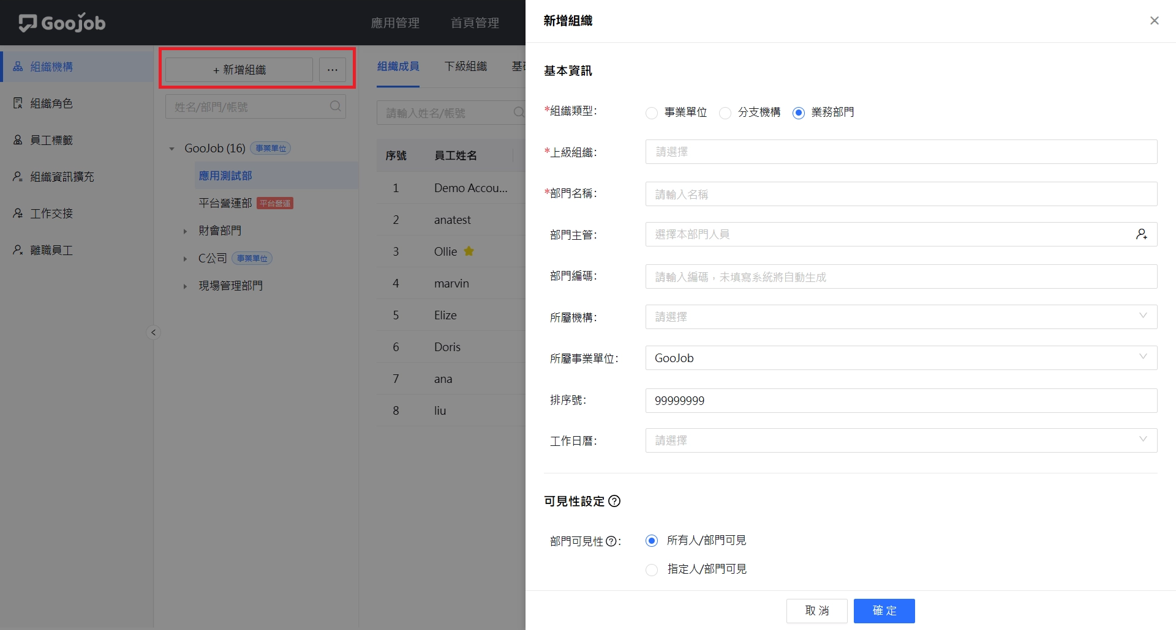Select 指定人/部門可見 visibility option
This screenshot has width=1176, height=630.
652,569
